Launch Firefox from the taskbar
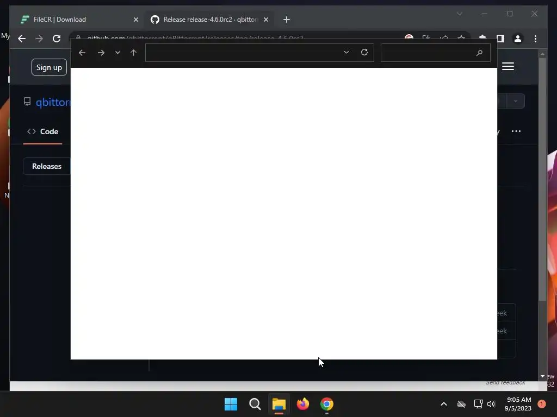 click(x=302, y=404)
